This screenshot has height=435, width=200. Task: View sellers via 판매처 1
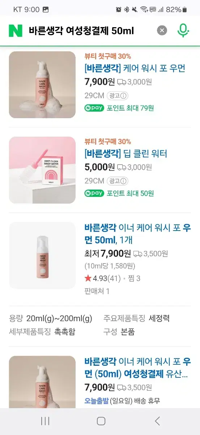tap(97, 291)
